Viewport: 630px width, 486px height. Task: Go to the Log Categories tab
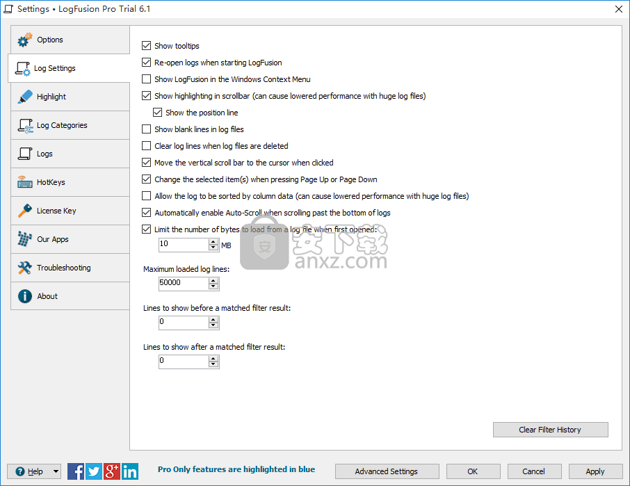[70, 125]
